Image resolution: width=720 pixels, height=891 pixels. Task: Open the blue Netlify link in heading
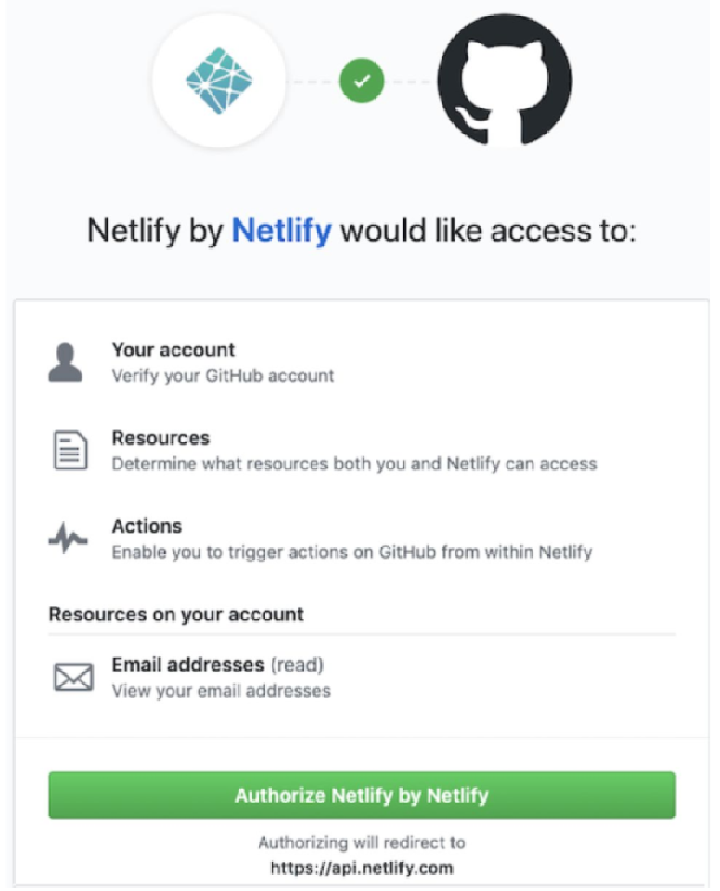[x=282, y=231]
